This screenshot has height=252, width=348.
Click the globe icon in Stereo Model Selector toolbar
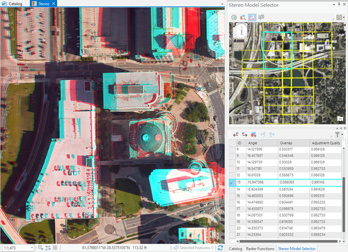coord(234,18)
